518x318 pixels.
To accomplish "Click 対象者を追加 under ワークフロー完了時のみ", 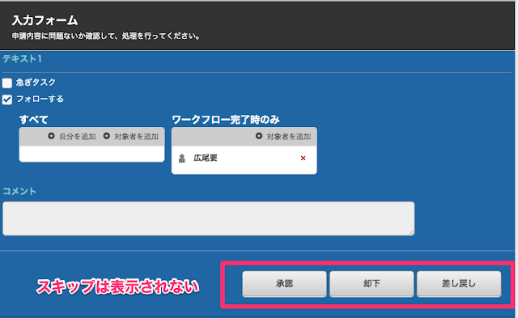I will [288, 137].
